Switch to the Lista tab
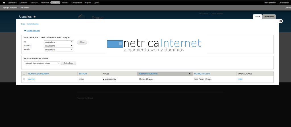 (x=257, y=17)
